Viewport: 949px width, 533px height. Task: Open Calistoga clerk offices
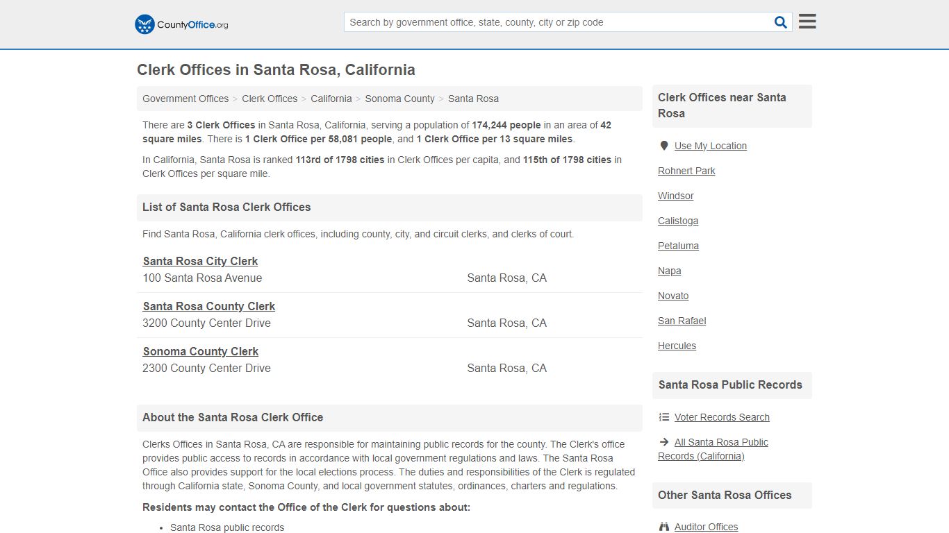point(678,221)
